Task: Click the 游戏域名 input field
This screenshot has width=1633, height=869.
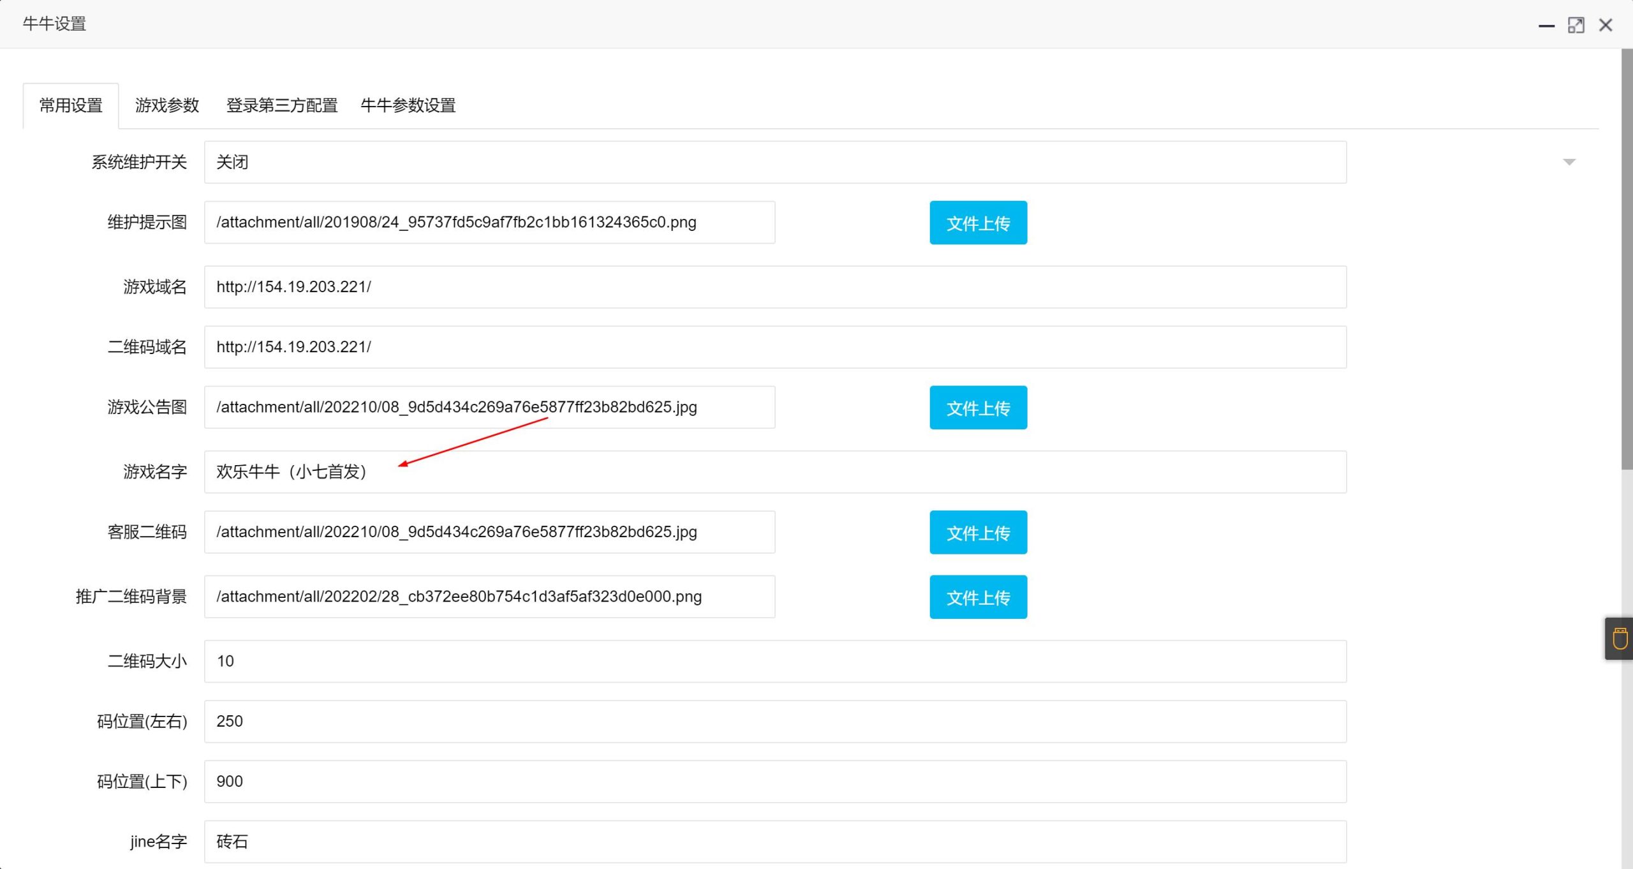Action: pyautogui.click(x=774, y=287)
